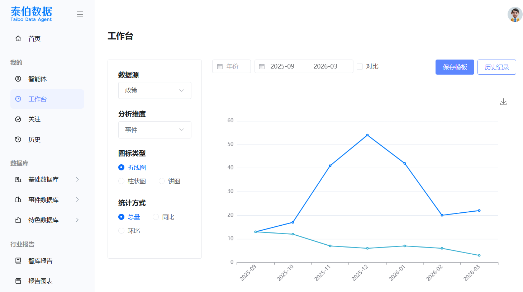Viewport: 523px width, 292px height.
Task: Click the 智库报告 icon in sidebar
Action: point(18,261)
